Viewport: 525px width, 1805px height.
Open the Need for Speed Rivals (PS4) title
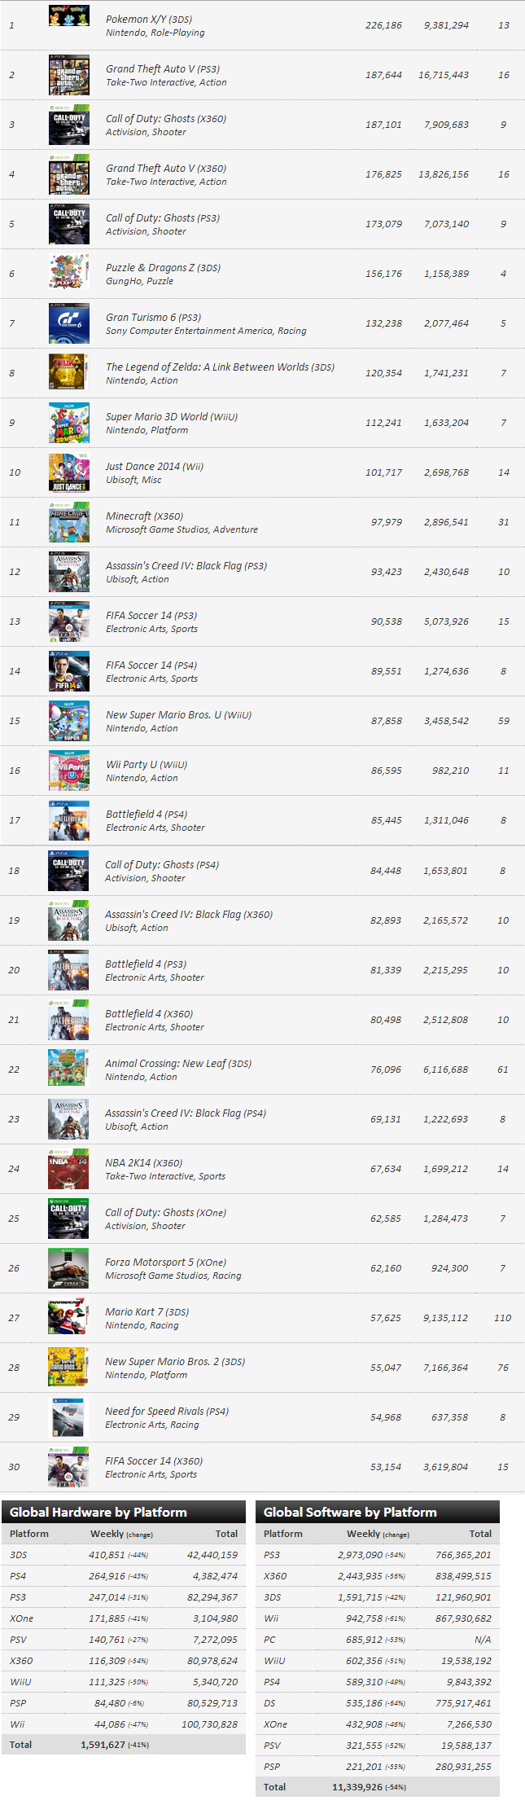[x=167, y=1412]
